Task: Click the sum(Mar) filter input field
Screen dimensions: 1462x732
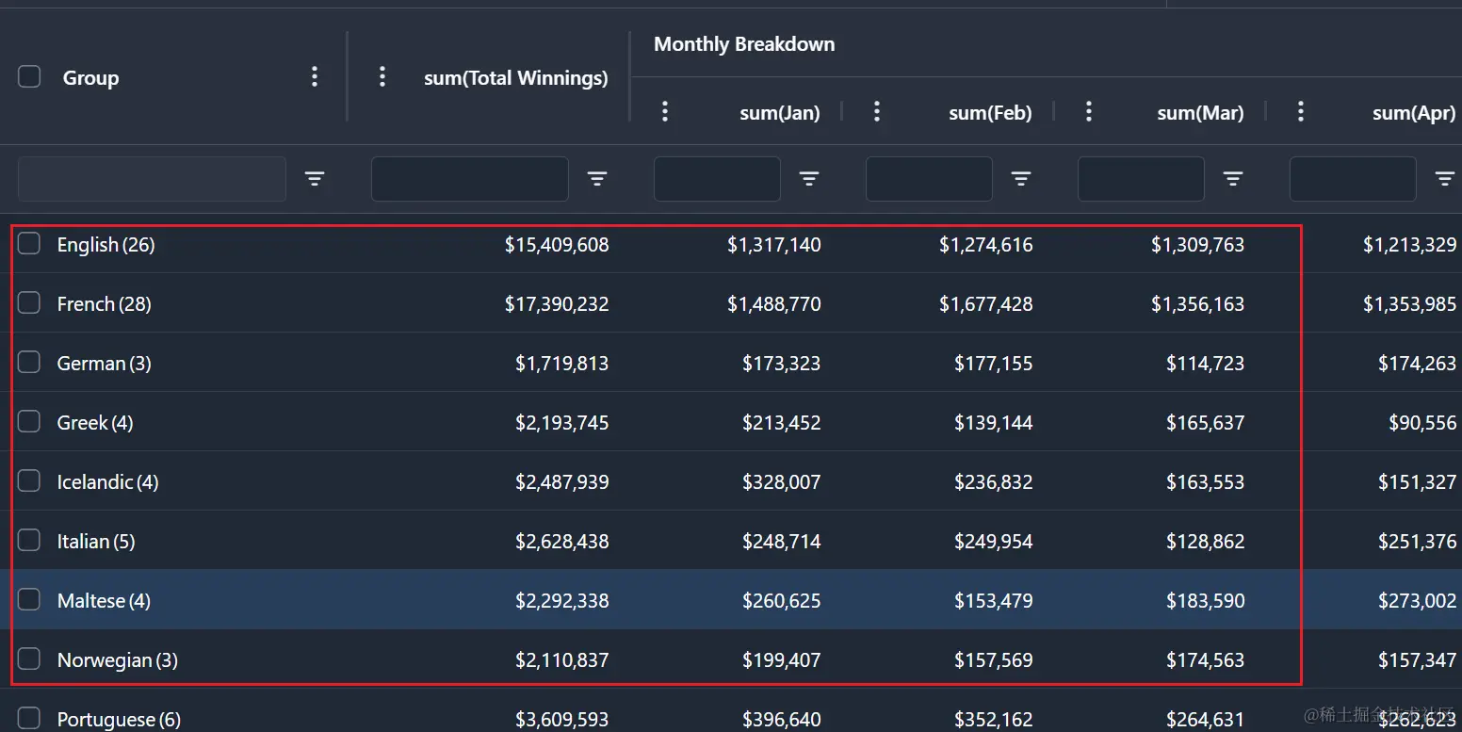Action: click(x=1141, y=179)
